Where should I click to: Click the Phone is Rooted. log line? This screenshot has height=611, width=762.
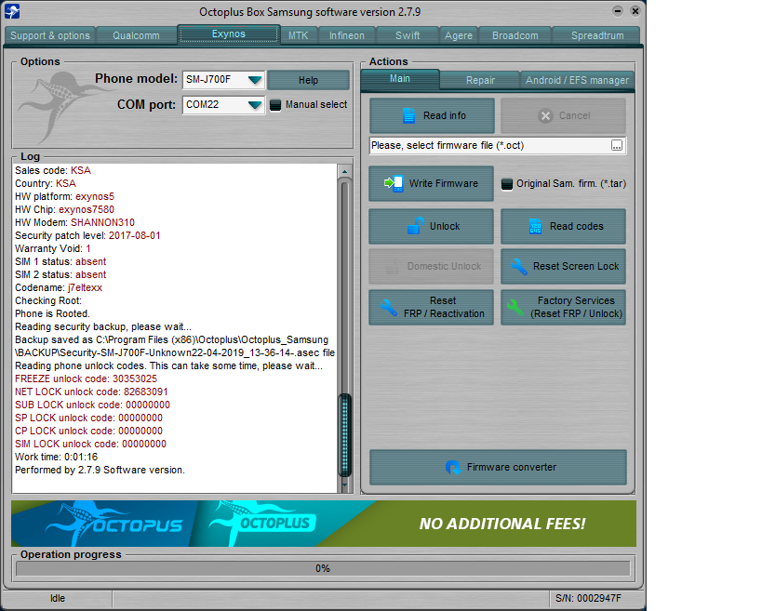52,313
